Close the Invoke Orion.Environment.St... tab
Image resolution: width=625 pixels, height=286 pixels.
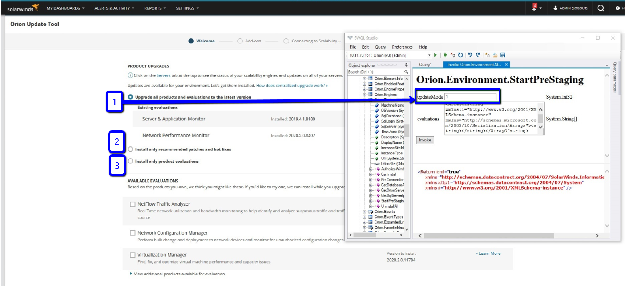click(506, 65)
